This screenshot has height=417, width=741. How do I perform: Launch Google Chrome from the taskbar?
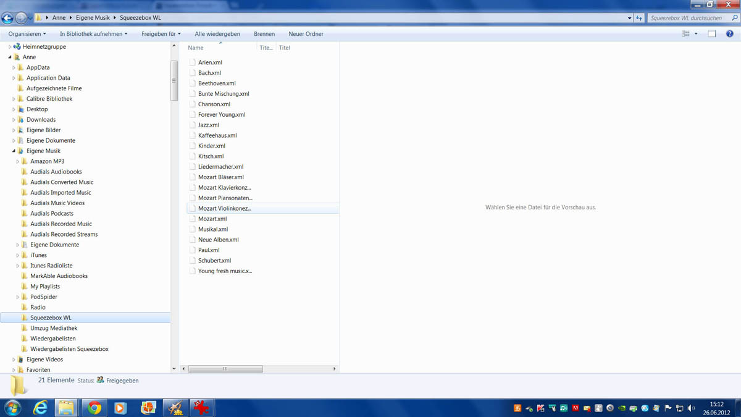[94, 408]
